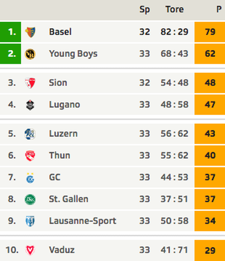Click the green rank 1 badge
Image resolution: width=225 pixels, height=261 pixels.
(x=10, y=32)
